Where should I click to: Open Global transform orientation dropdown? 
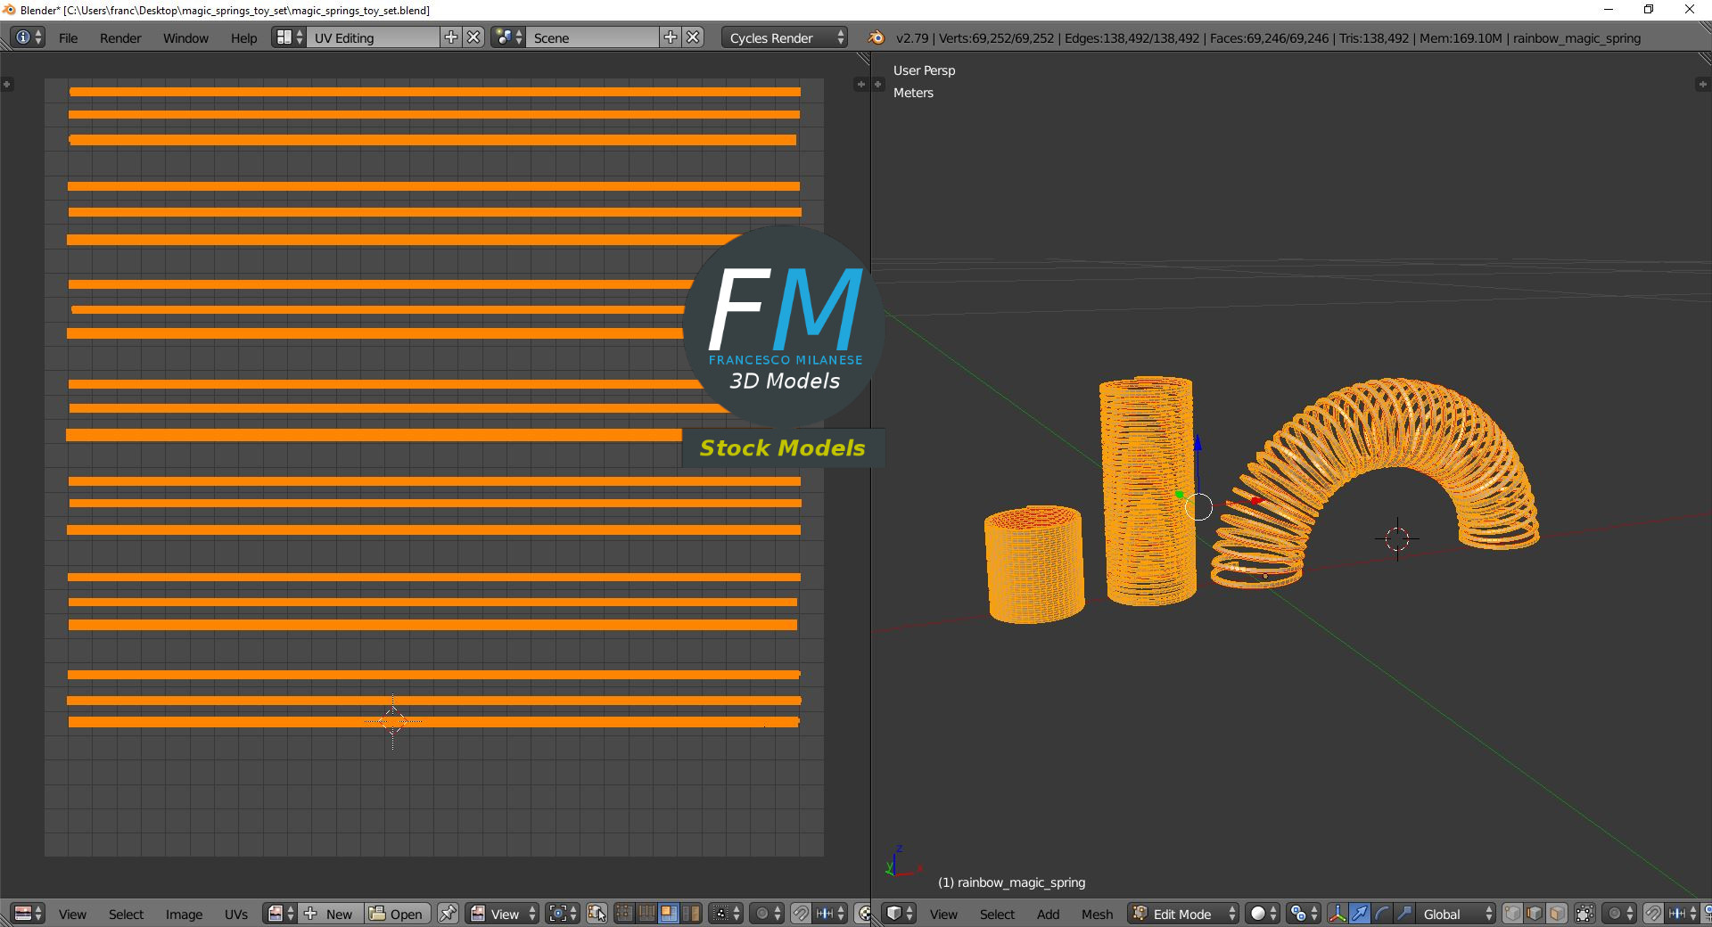[x=1456, y=914]
